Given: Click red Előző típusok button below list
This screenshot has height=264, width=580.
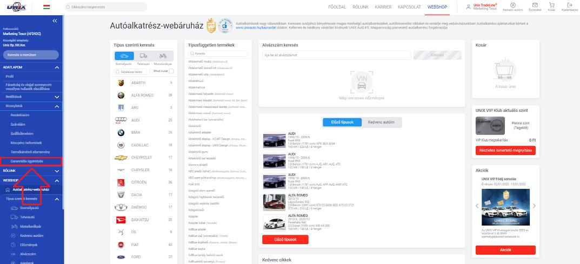Looking at the screenshot, I should click(x=285, y=239).
